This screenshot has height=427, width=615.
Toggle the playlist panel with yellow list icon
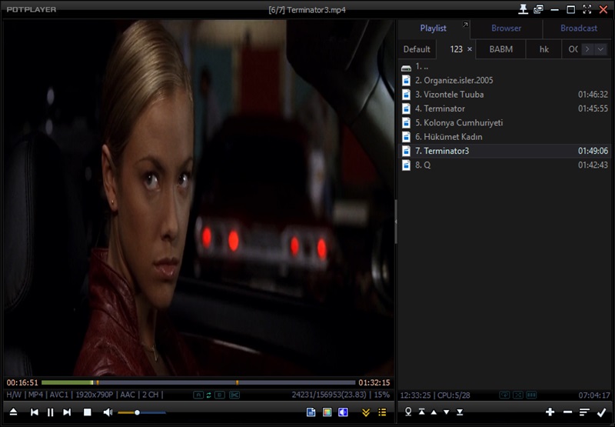pyautogui.click(x=382, y=412)
